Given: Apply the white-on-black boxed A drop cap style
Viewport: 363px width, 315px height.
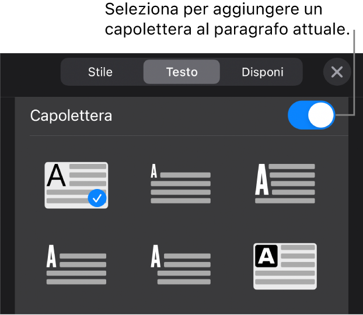Looking at the screenshot, I should pyautogui.click(x=285, y=265).
